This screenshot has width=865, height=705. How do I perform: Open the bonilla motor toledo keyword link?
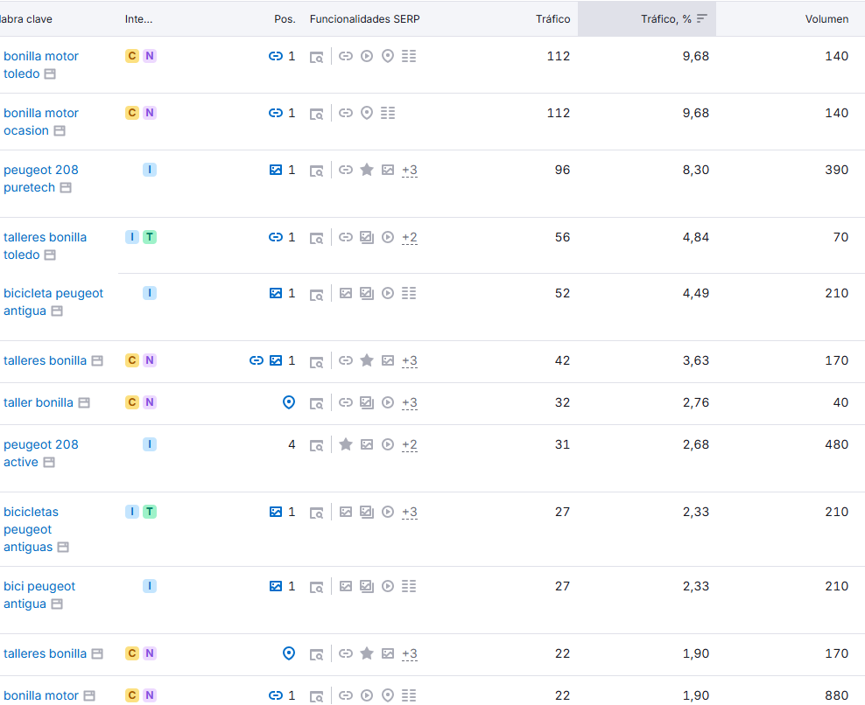click(x=41, y=65)
